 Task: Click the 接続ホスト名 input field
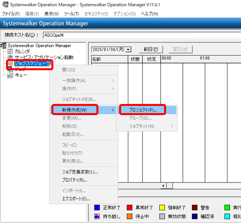[x=142, y=35]
